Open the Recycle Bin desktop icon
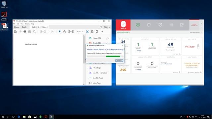212x119 pixels. (x=4, y=4)
